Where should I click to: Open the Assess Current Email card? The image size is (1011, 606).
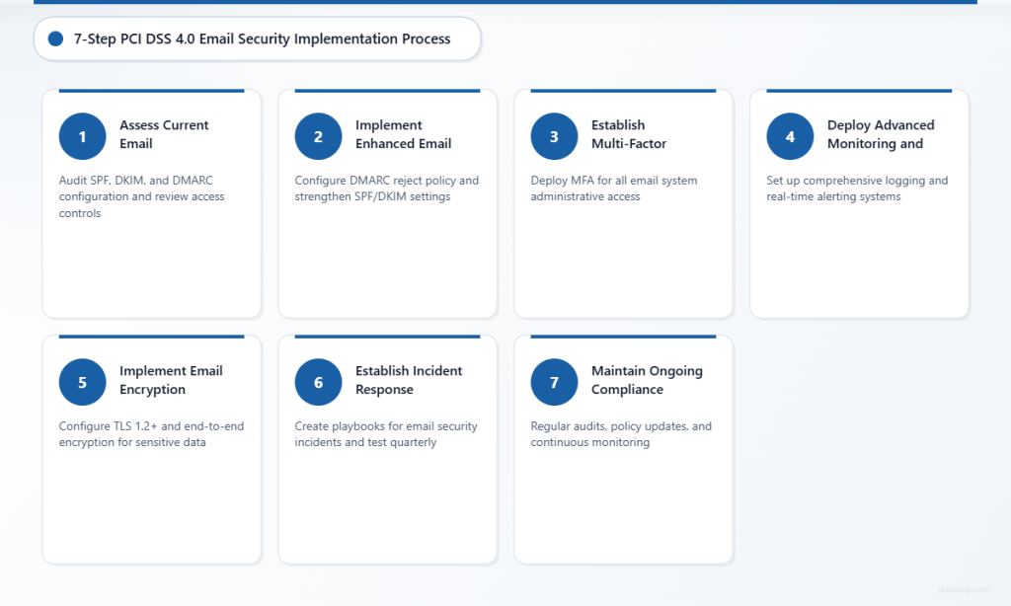click(x=165, y=136)
